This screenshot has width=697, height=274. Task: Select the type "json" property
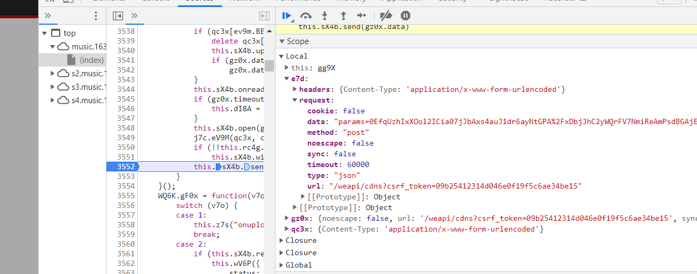(334, 175)
